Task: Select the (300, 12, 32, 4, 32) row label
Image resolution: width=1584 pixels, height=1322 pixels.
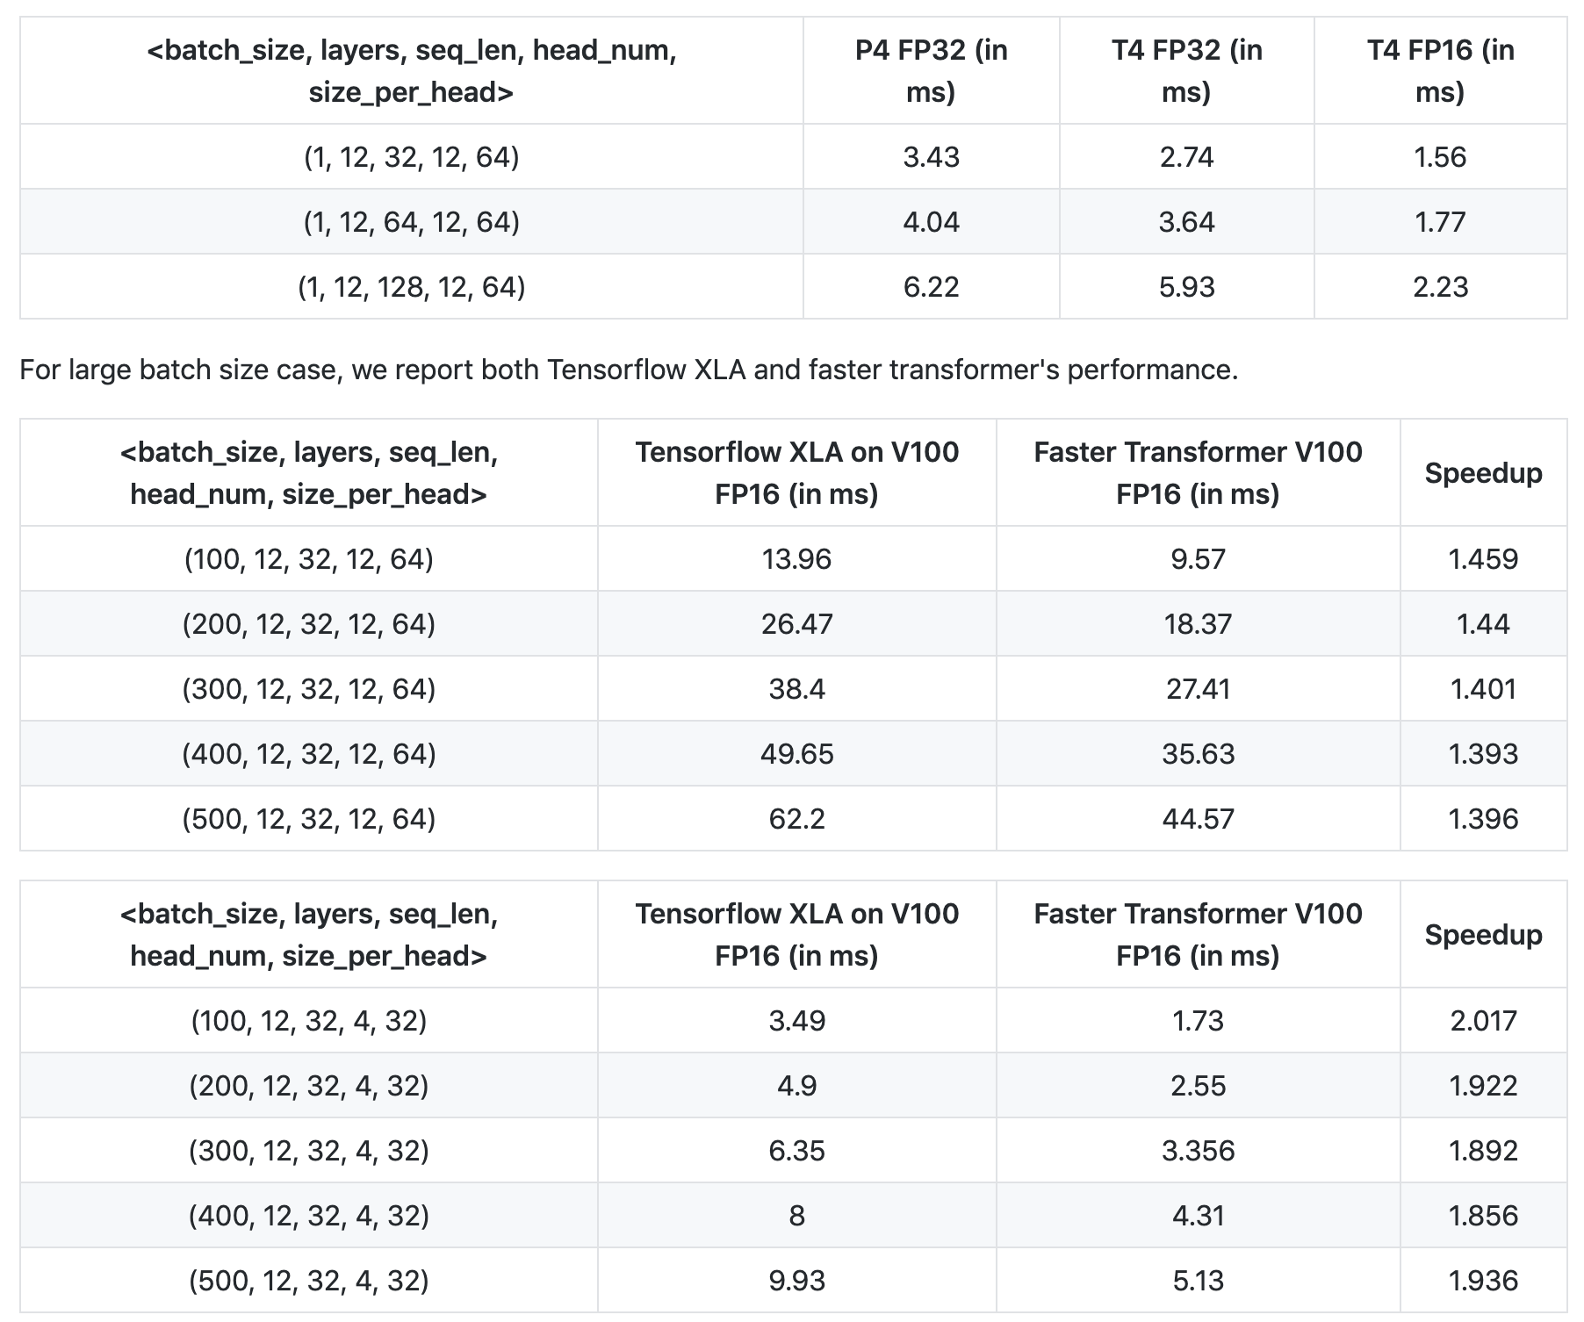Action: (309, 1151)
